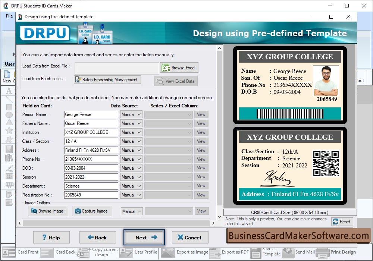Open the Session data source dropdown
The width and height of the screenshot is (373, 261).
click(131, 177)
